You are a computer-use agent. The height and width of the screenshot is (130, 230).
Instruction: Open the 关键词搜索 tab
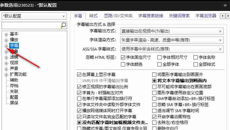(x=179, y=16)
